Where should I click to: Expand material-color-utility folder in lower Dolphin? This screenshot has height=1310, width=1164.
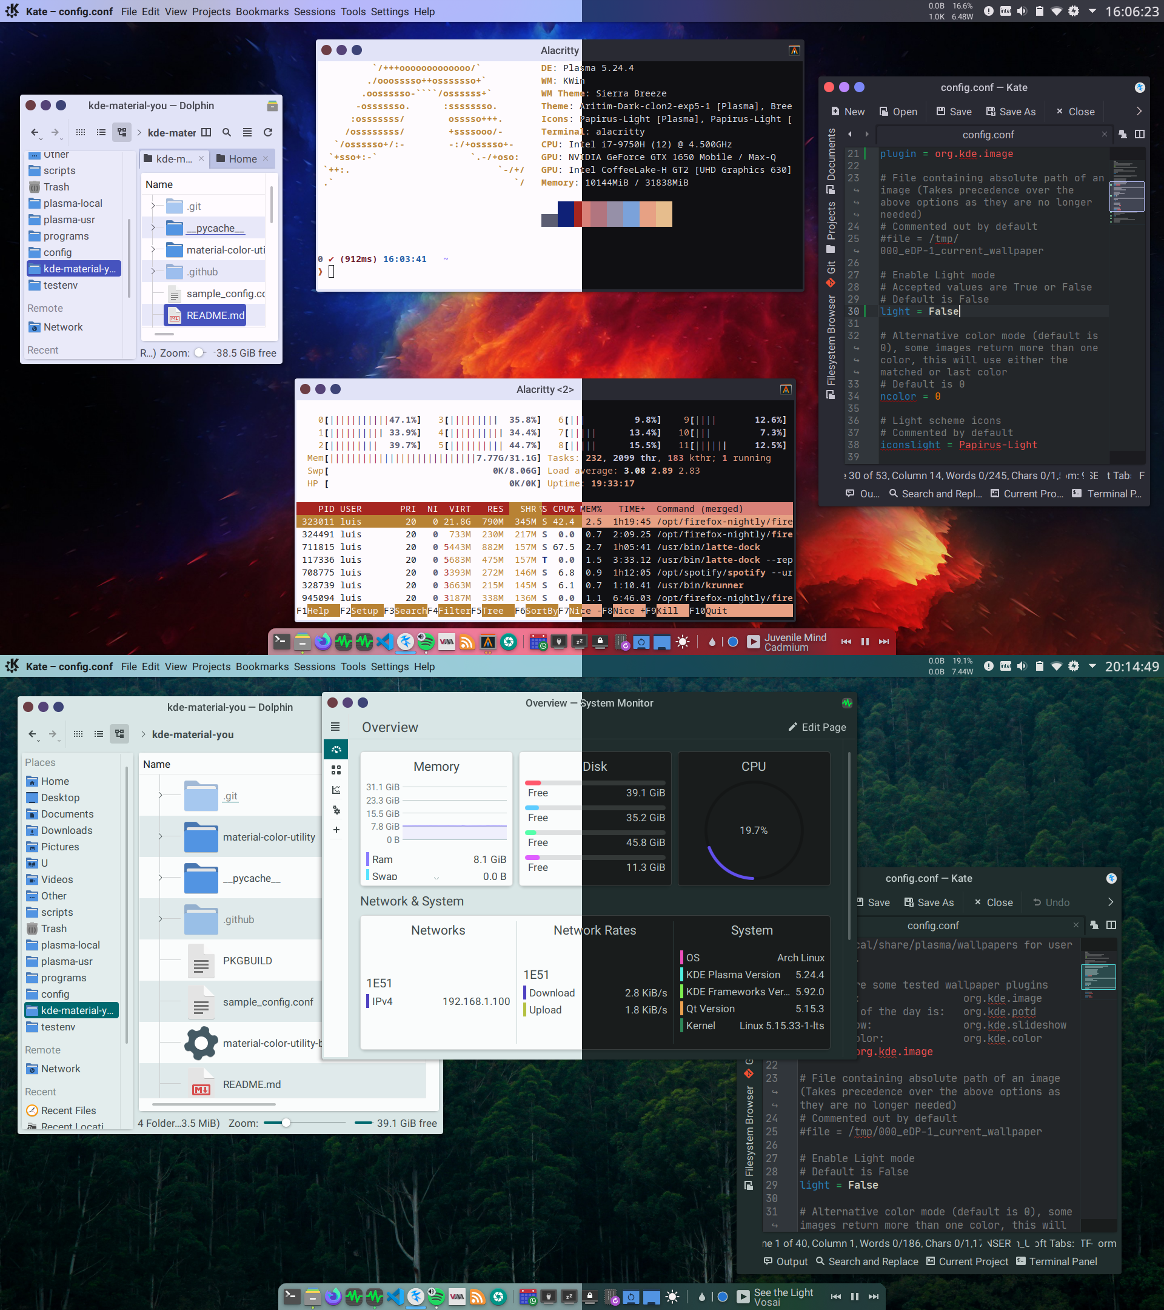(x=160, y=836)
